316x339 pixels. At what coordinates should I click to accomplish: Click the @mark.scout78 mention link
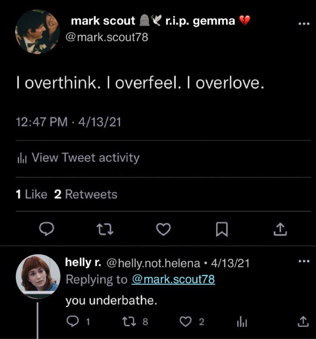pyautogui.click(x=173, y=280)
